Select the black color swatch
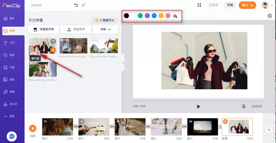Viewport: 276px width, 143px height. [126, 16]
